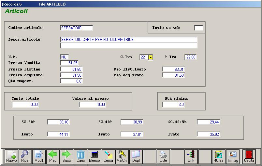The image size is (262, 166).
Task: Click the Prezzo acquisto field
Action: [71, 75]
